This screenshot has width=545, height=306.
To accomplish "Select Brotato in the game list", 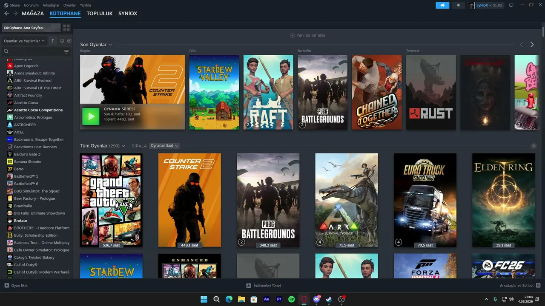I will (20, 221).
